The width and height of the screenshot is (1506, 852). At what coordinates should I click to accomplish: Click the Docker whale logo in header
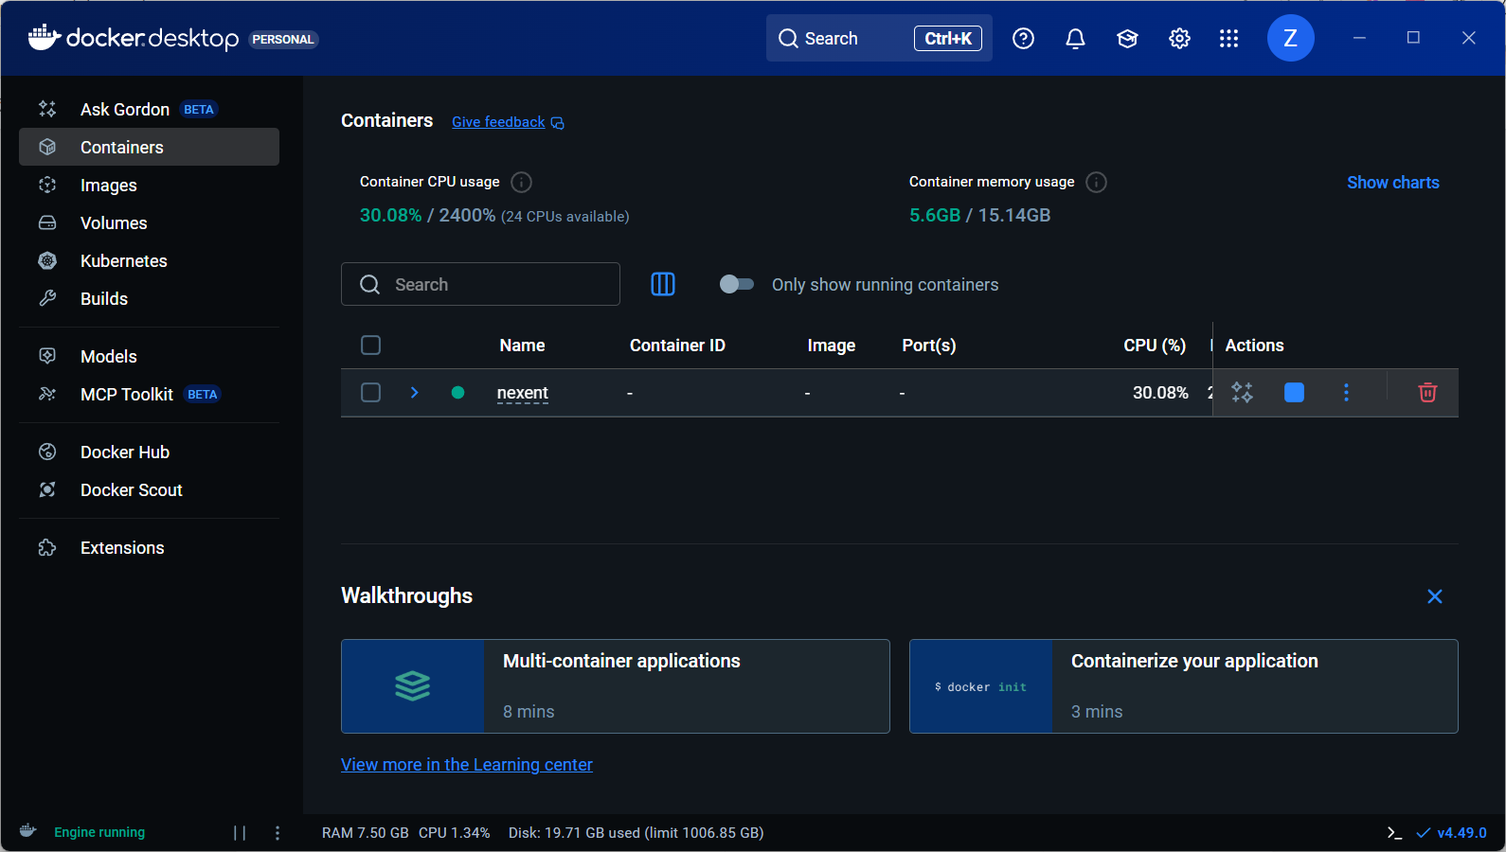point(45,38)
